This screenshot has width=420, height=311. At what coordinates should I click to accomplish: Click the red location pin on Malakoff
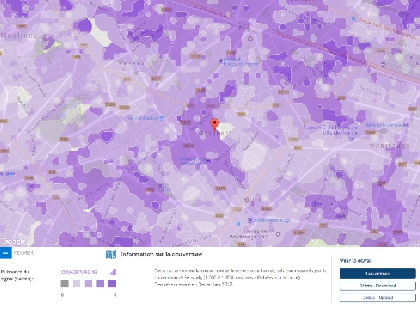click(214, 125)
